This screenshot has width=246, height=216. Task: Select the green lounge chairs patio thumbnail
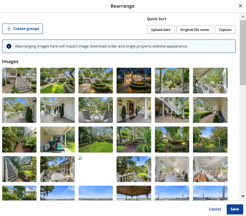pyautogui.click(x=57, y=139)
